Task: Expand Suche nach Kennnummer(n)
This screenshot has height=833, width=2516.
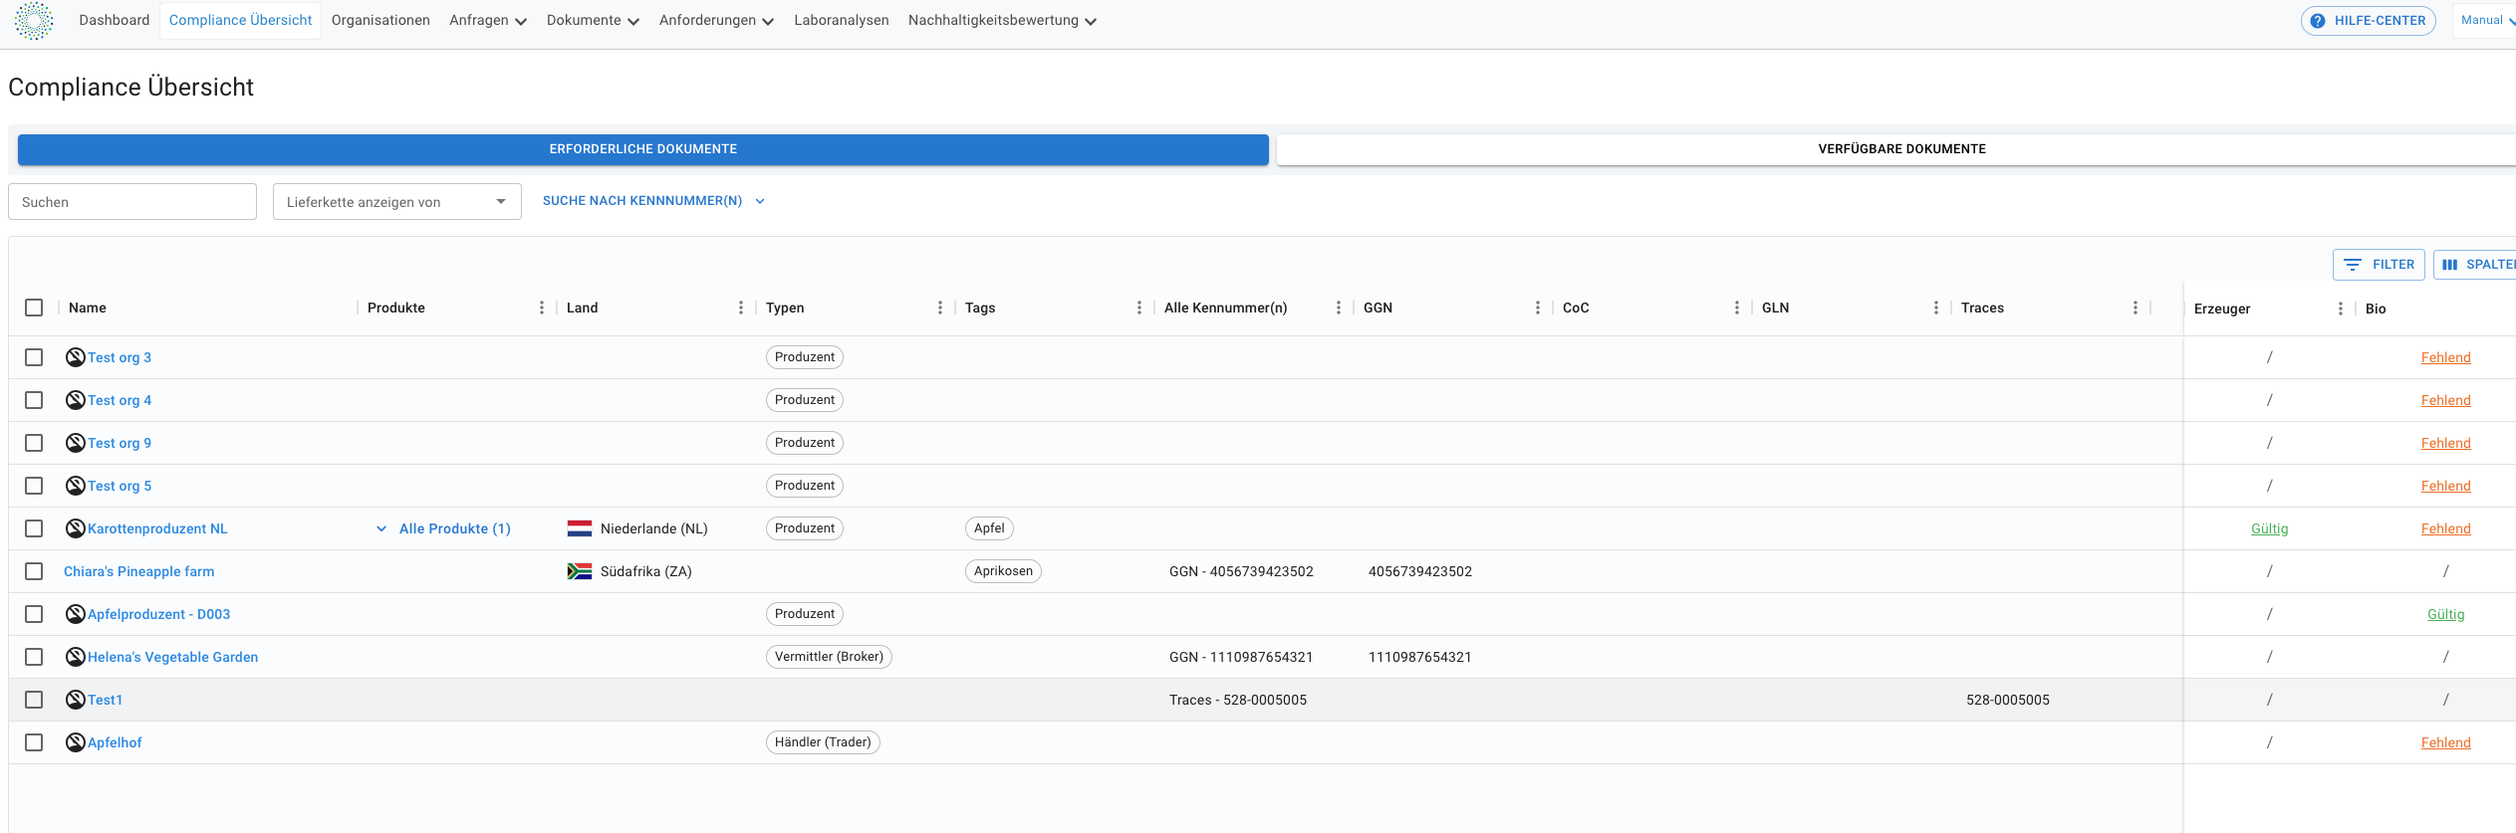Action: click(x=653, y=201)
